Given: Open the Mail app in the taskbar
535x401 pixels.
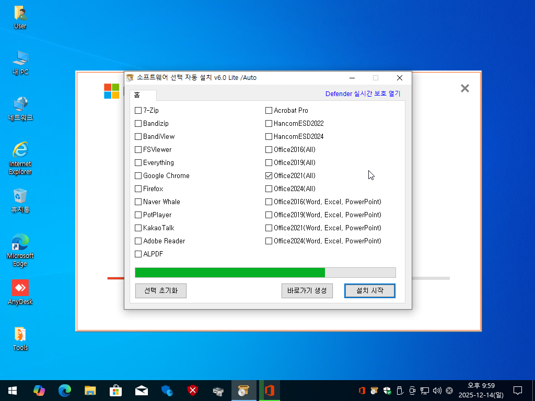Looking at the screenshot, I should click(x=141, y=391).
